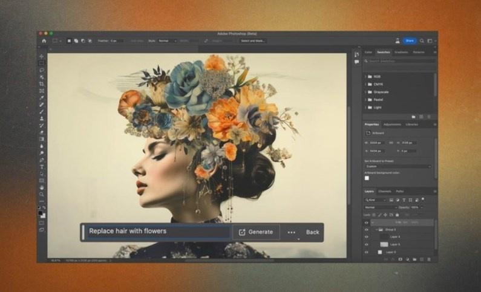Screen dimensions: 481x292
Task: Click the 'Replace hair with flowers' prompt field
Action: pyautogui.click(x=157, y=232)
